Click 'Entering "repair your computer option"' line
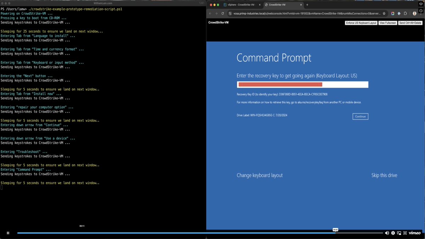The width and height of the screenshot is (425, 239). (37, 107)
